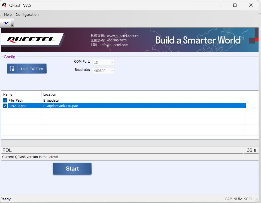
Task: Click the QFlash app icon in title bar
Action: [4, 5]
